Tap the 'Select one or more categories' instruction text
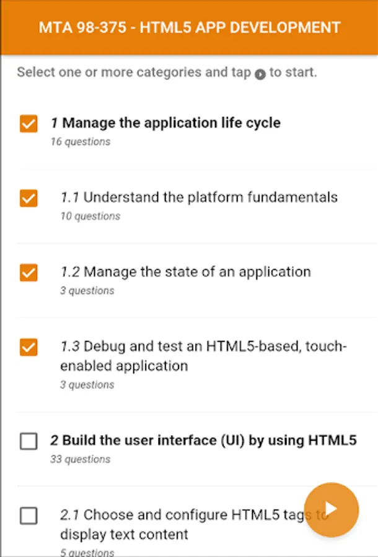This screenshot has width=378, height=557. point(133,72)
